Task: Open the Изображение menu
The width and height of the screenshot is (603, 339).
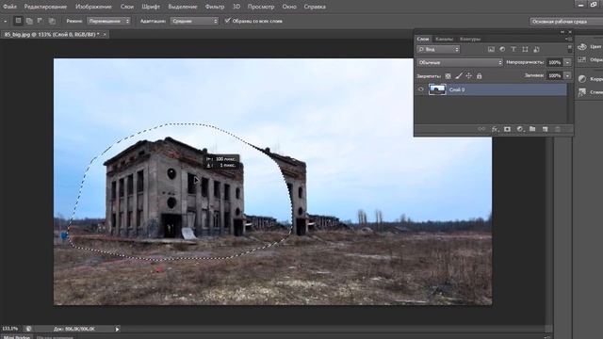Action: (x=93, y=7)
